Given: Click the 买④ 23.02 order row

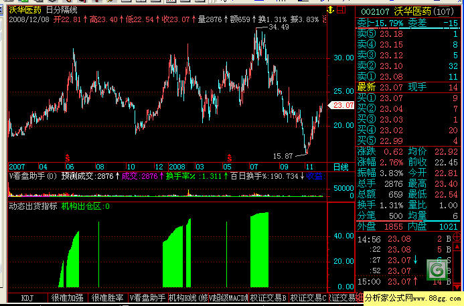Looking at the screenshot, I should (x=408, y=130).
